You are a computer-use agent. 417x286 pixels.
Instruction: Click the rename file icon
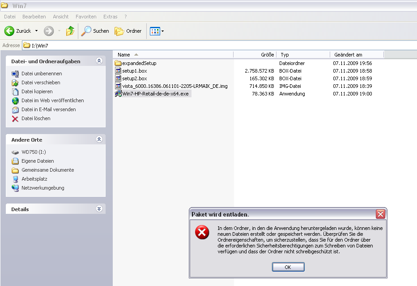point(15,74)
